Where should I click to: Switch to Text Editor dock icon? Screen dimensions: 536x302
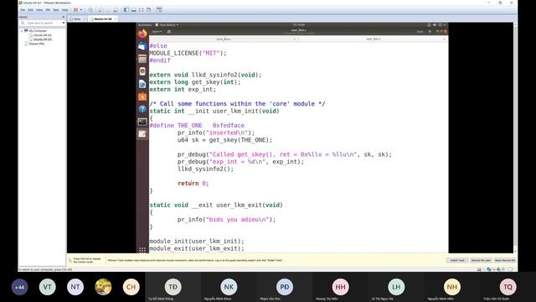[142, 134]
